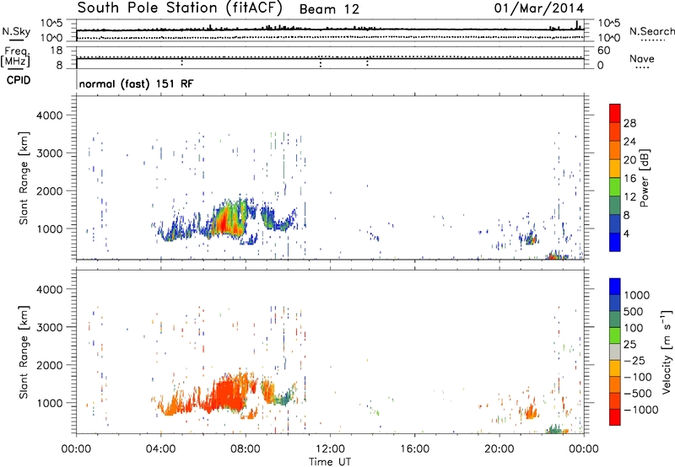Click the orange velocity patch near 21:30 UT
Viewport: 675px width, 467px height.
530,413
